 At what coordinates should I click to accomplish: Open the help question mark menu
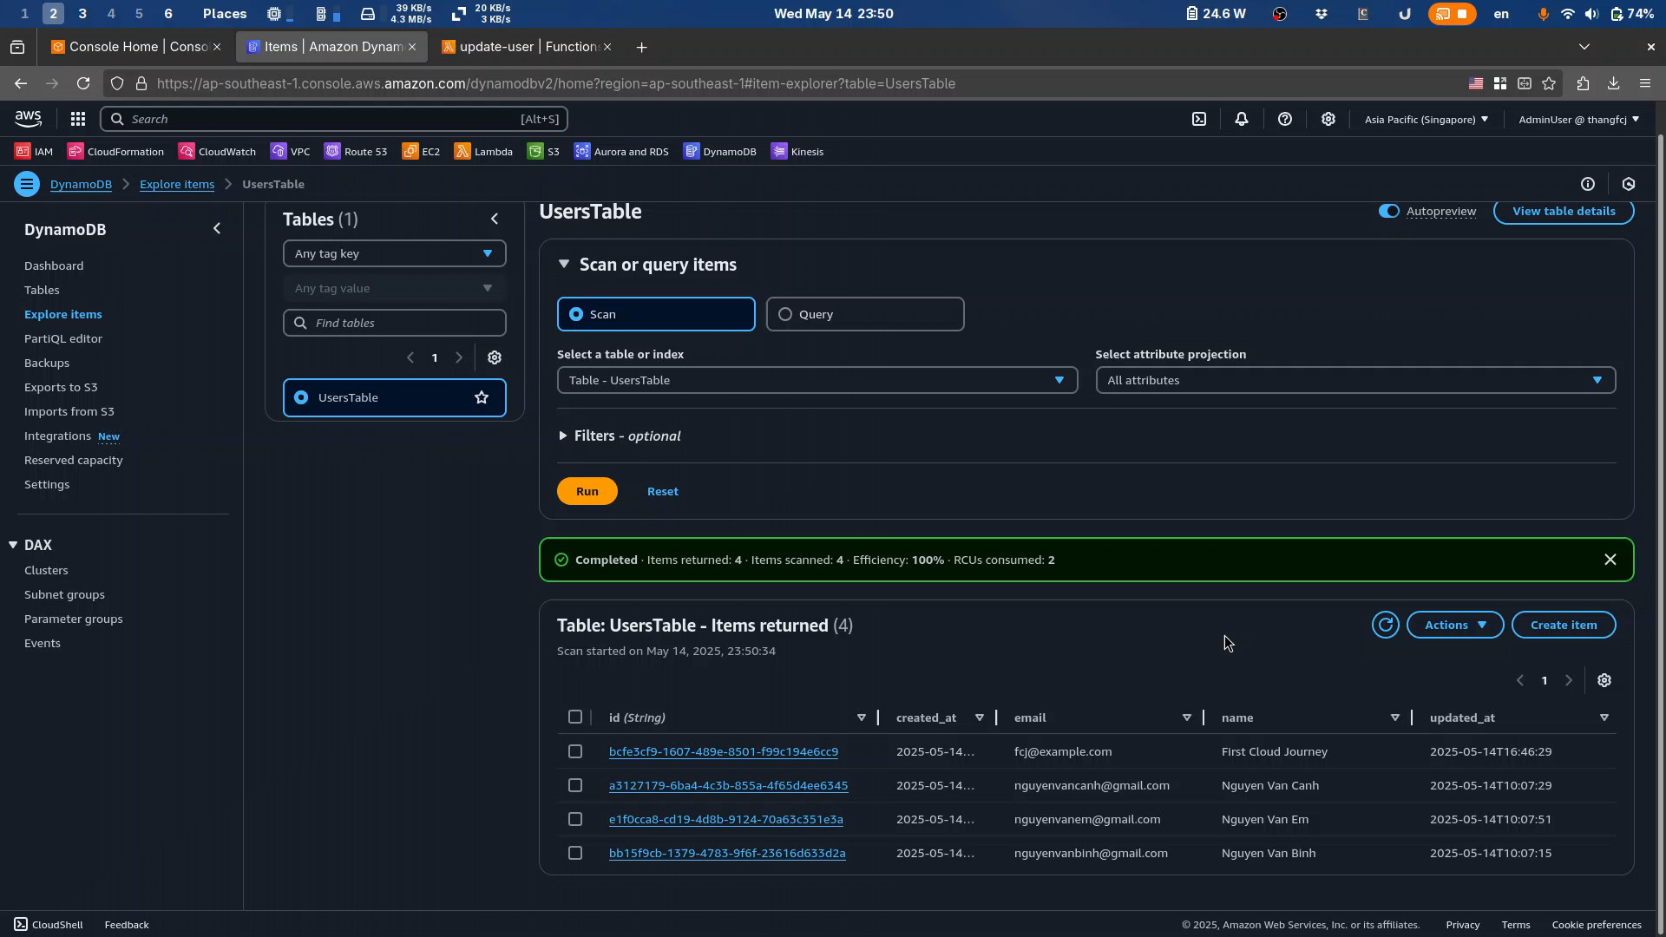[x=1285, y=119]
